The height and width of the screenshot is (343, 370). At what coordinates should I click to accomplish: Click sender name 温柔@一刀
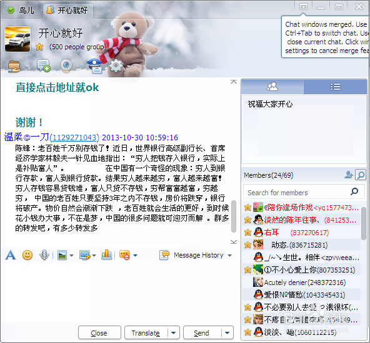[27, 137]
